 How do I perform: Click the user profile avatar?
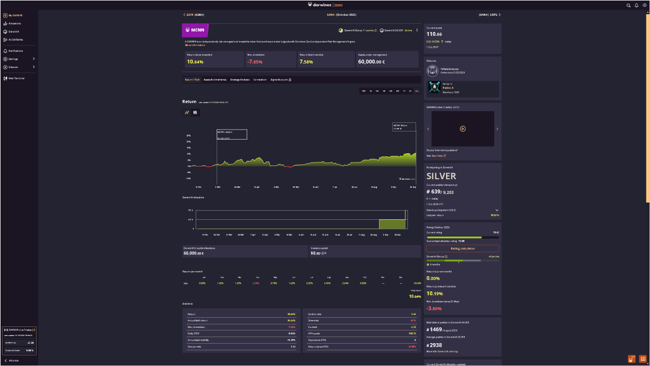coord(432,70)
